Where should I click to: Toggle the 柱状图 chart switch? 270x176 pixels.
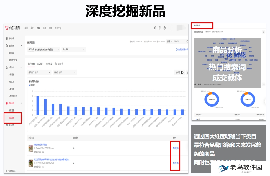coord(182,72)
